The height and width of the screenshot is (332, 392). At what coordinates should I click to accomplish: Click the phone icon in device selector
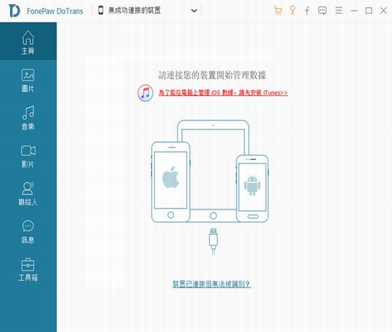[x=100, y=11]
